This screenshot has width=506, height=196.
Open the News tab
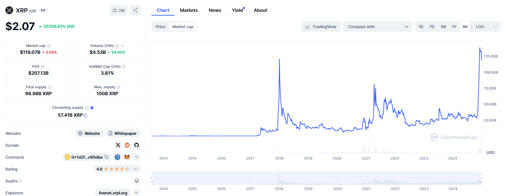(215, 10)
